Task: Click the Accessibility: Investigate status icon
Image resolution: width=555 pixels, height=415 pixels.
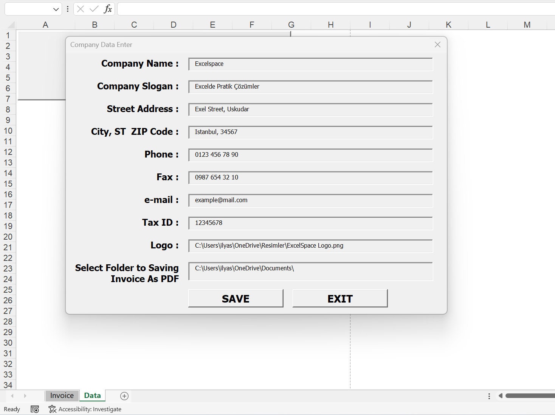Action: pyautogui.click(x=85, y=409)
